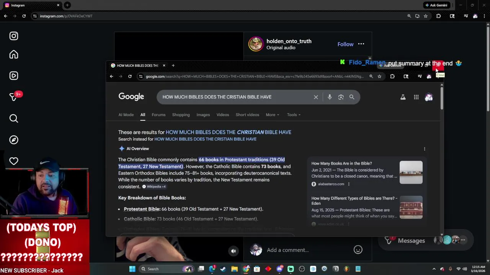Go back in the Google window
This screenshot has width=490, height=275.
click(111, 76)
